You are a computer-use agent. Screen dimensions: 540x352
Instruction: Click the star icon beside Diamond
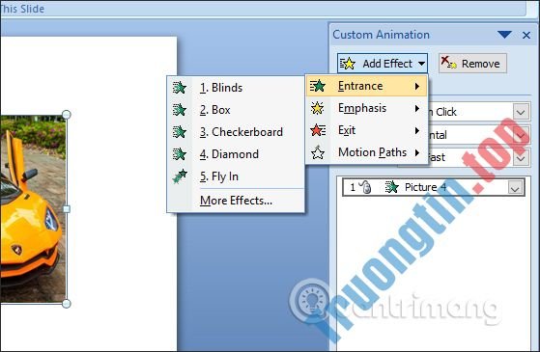click(180, 154)
